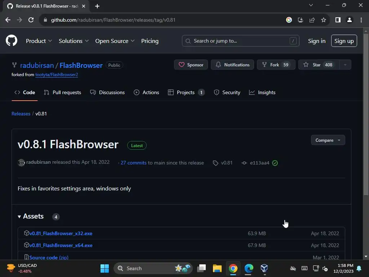The image size is (369, 277).
Task: Fork the repository
Action: (x=276, y=65)
